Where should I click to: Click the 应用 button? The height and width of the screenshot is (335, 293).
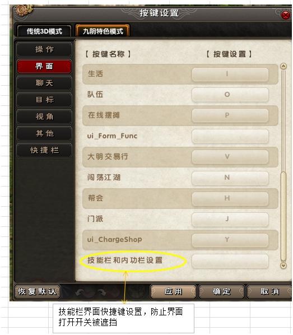click(173, 291)
